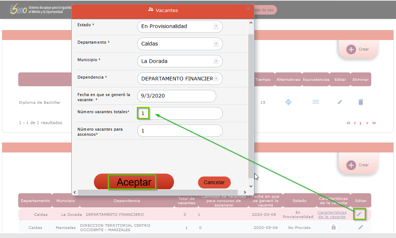Edit the Diploma de Bachiller row with pencil

coord(340,102)
